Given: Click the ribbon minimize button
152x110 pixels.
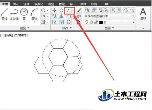Looking at the screenshot, I should click(x=106, y=4).
